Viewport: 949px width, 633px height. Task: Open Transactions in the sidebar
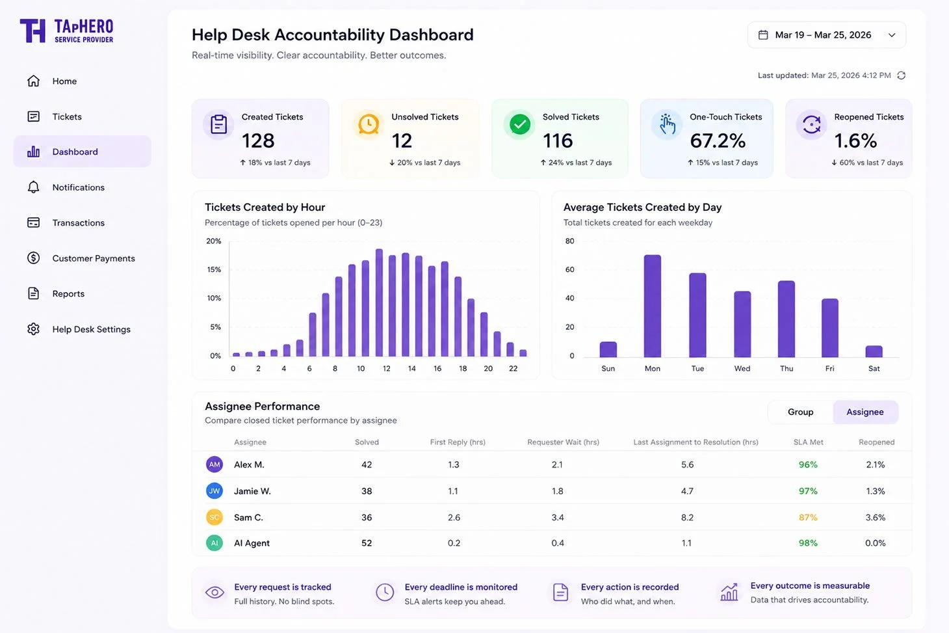[83, 222]
